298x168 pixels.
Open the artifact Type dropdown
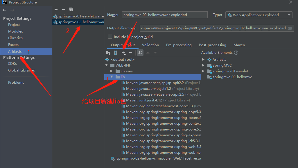pyautogui.click(x=259, y=15)
